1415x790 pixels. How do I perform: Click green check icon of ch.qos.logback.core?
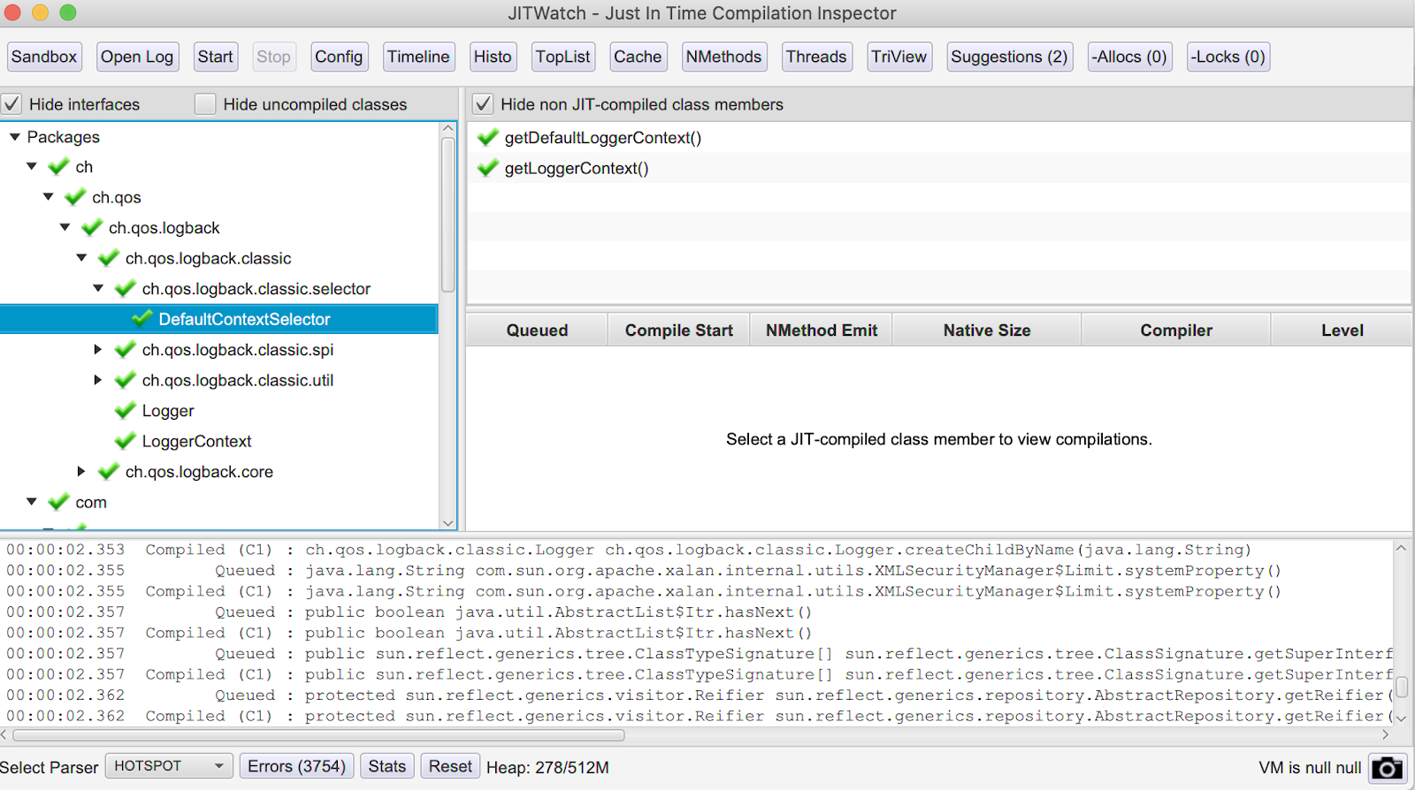pos(109,471)
